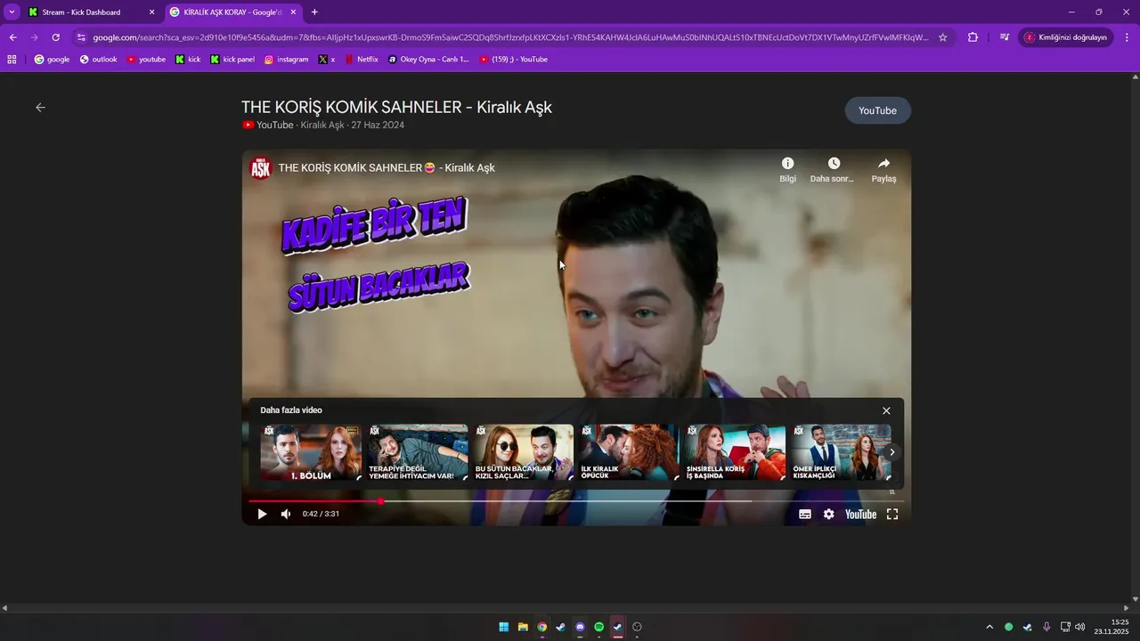Click the Paylaş share icon
The image size is (1140, 641).
(883, 169)
